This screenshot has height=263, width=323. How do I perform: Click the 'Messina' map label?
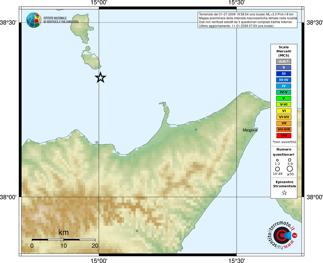[250, 130]
